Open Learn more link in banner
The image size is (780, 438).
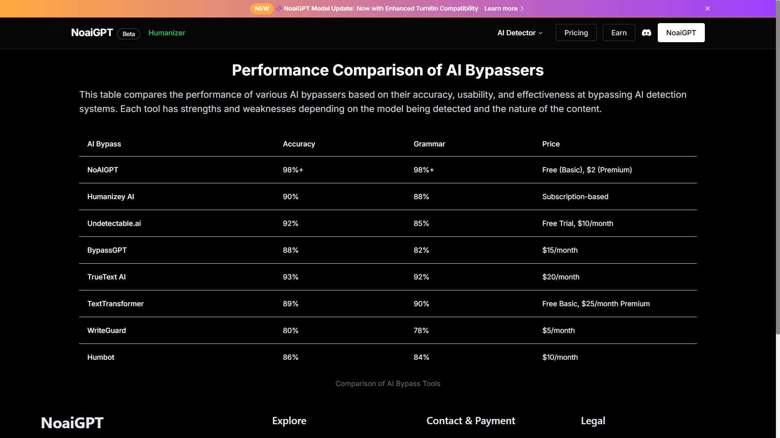tap(500, 9)
